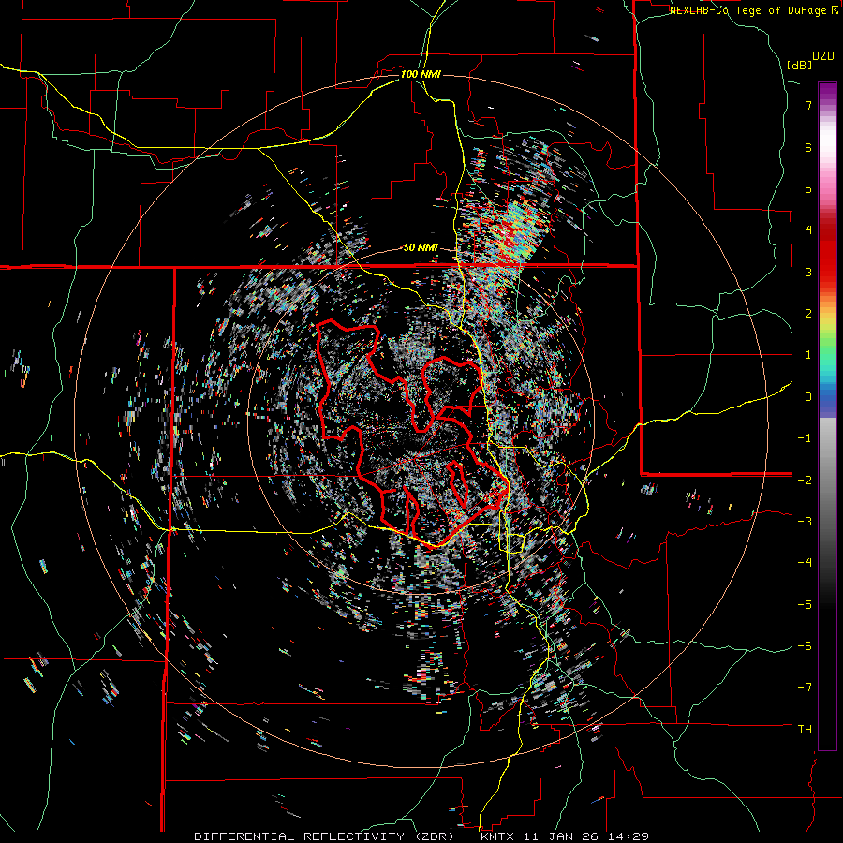Click the "-1" value on color scale
The height and width of the screenshot is (843, 843).
pos(805,438)
